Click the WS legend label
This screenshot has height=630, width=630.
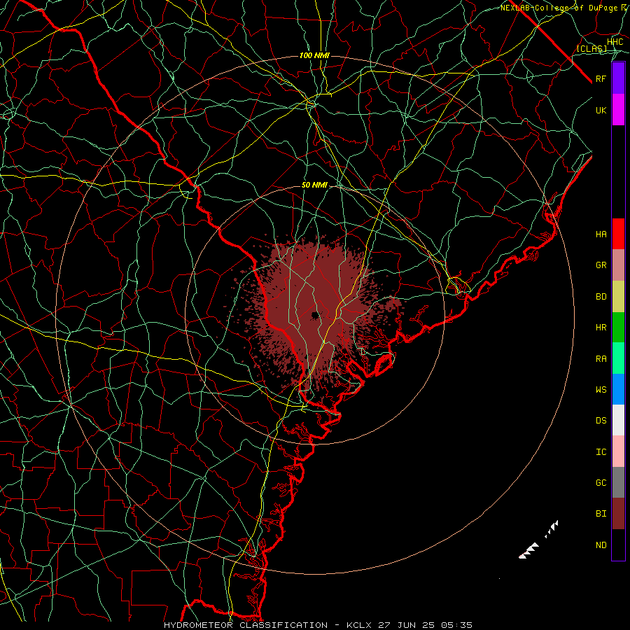[601, 390]
